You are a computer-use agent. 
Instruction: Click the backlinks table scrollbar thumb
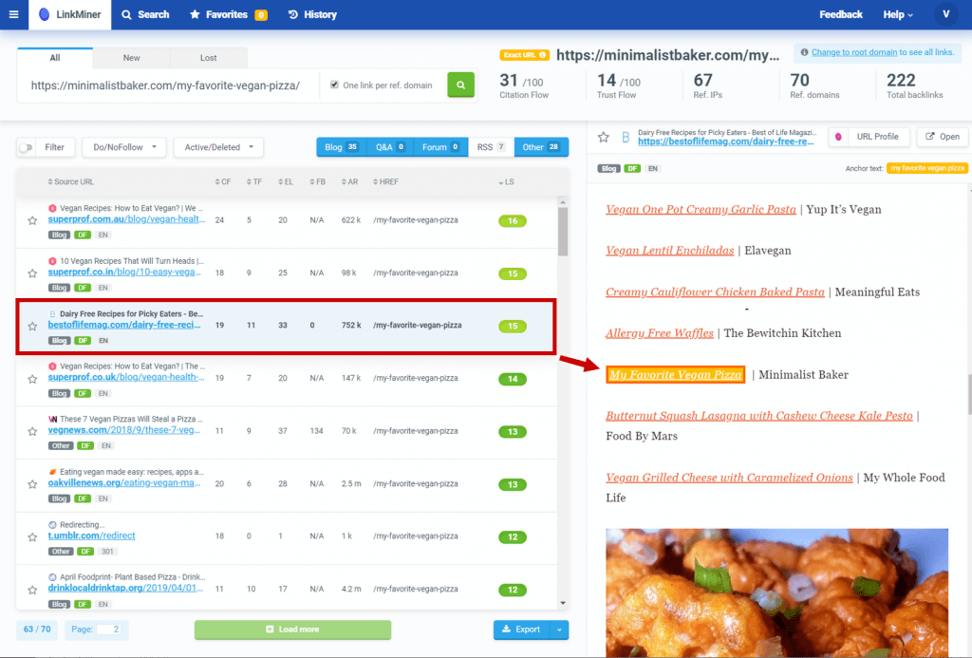[x=563, y=232]
